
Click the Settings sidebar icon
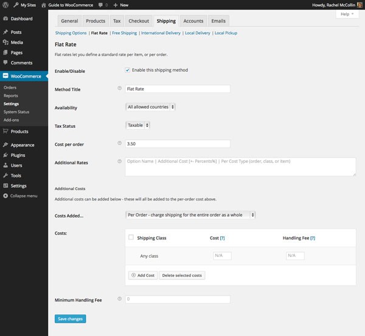(x=5, y=185)
